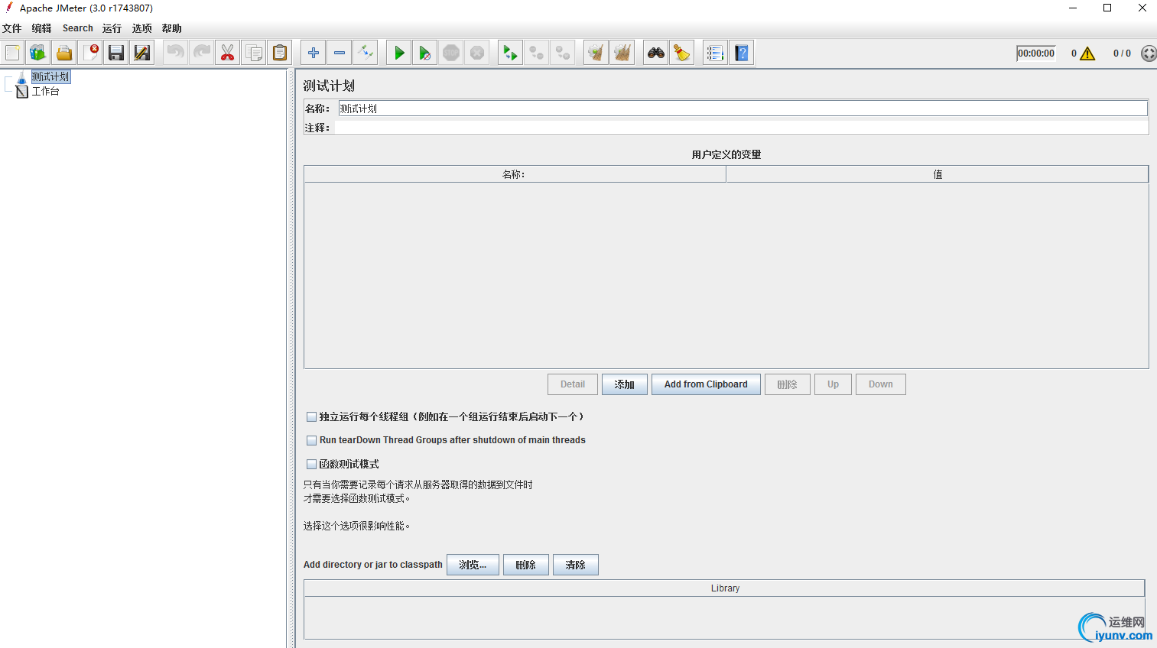The image size is (1157, 648).
Task: Select 工作台 node in the tree
Action: pyautogui.click(x=46, y=91)
